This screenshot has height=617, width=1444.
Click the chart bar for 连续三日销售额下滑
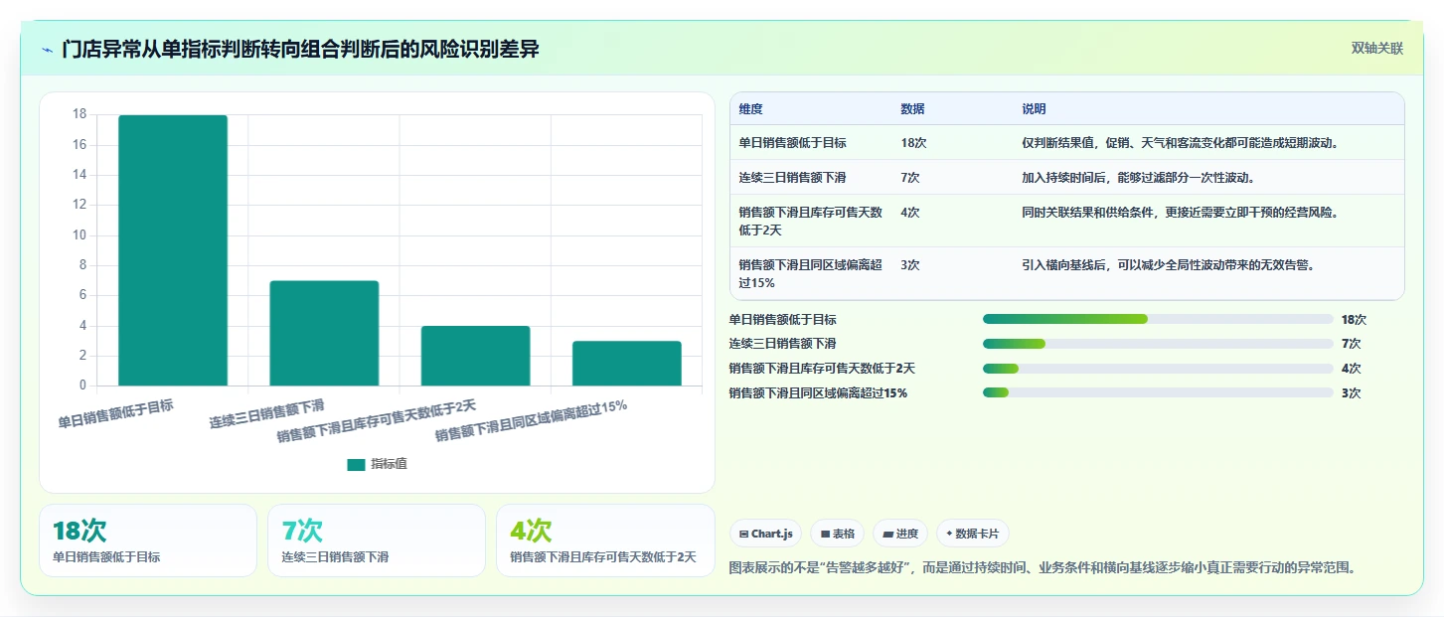pos(324,333)
